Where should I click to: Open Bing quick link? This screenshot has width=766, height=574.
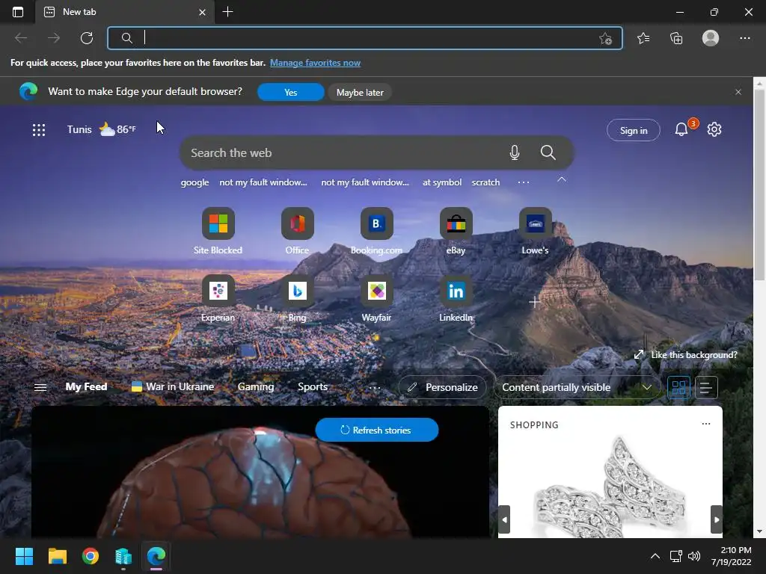(298, 298)
